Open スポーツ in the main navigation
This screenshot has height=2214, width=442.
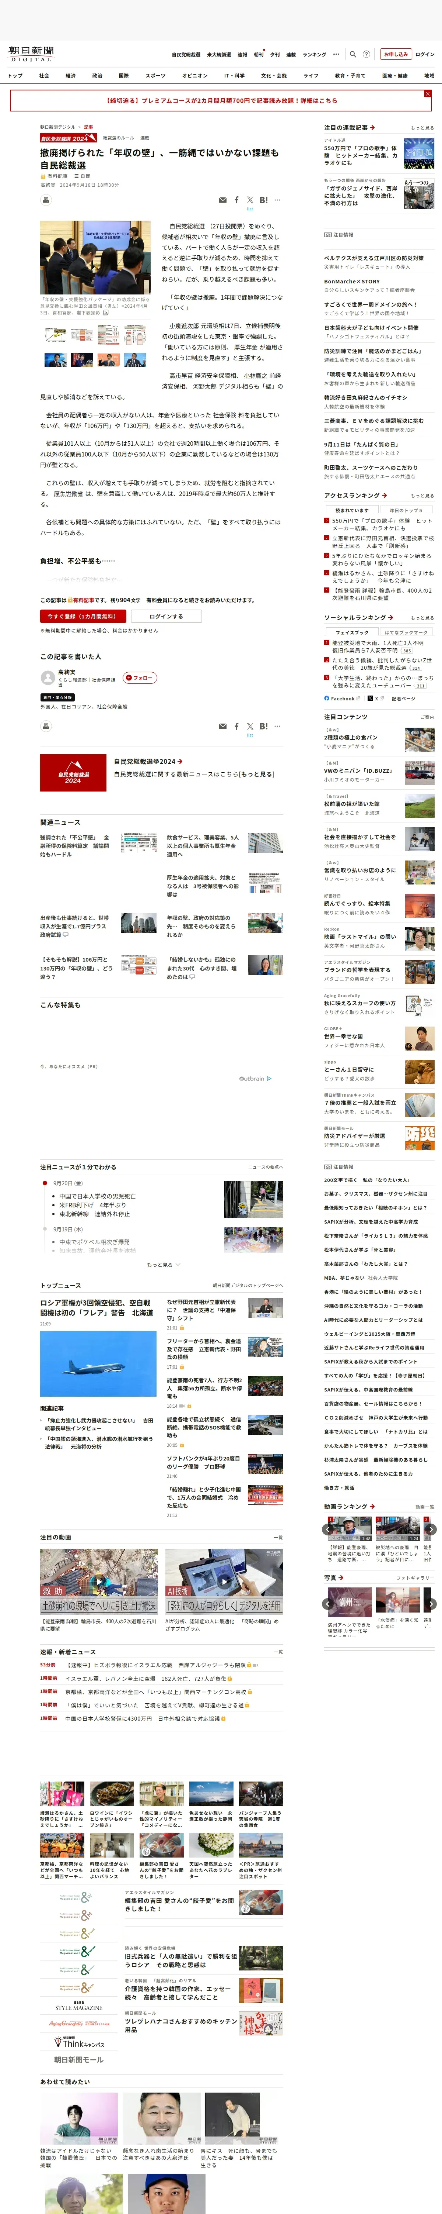pos(155,76)
